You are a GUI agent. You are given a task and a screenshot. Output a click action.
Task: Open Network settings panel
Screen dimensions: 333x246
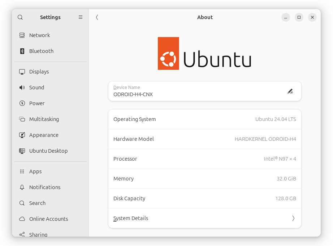tap(50, 35)
